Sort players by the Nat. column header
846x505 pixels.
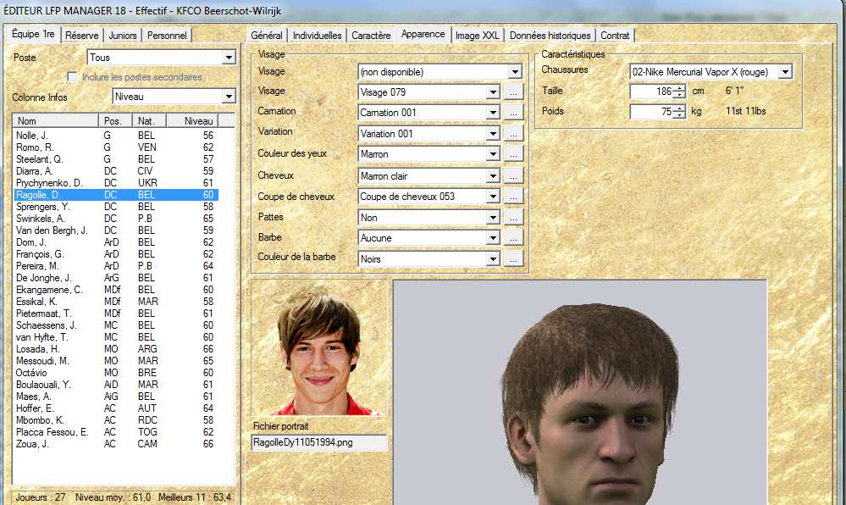pos(149,121)
